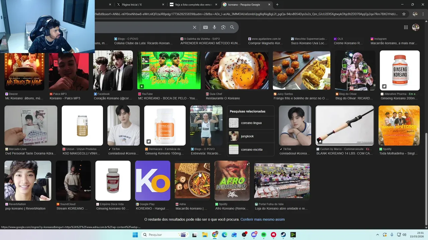
Task: Click the Creme Koreano OLX result title
Action: pyautogui.click(x=348, y=43)
